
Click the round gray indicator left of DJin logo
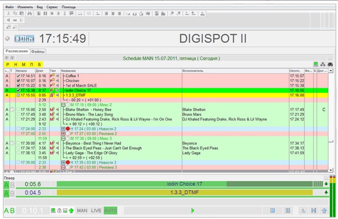point(8,38)
